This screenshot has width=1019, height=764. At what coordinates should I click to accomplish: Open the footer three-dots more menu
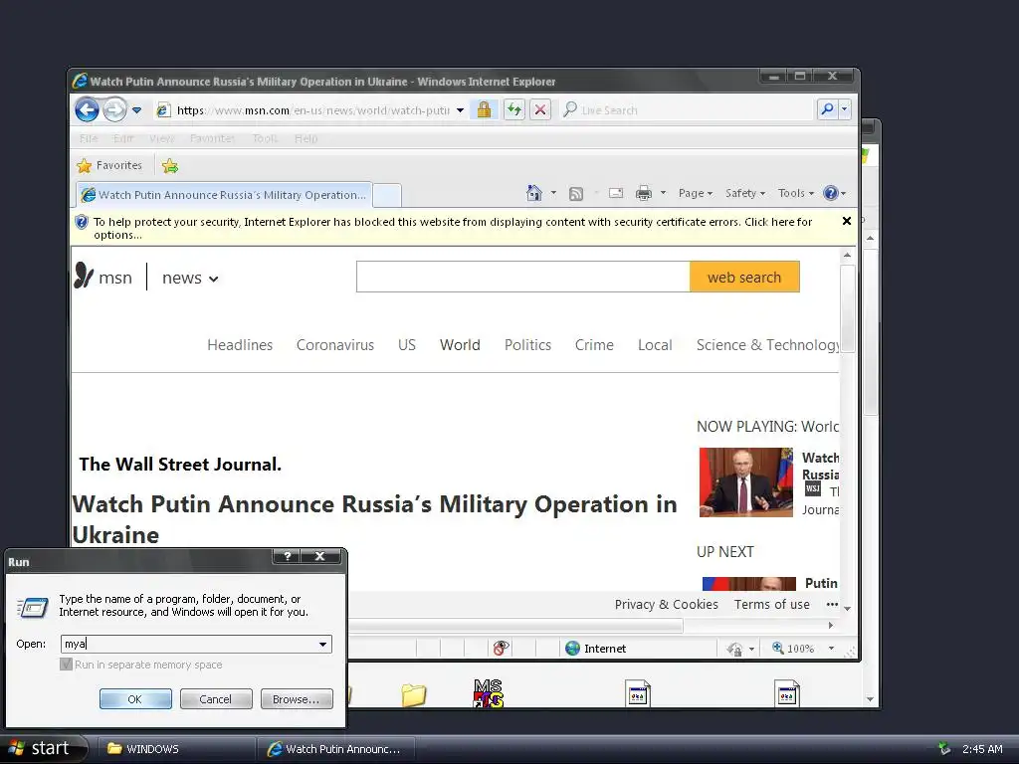(x=832, y=604)
